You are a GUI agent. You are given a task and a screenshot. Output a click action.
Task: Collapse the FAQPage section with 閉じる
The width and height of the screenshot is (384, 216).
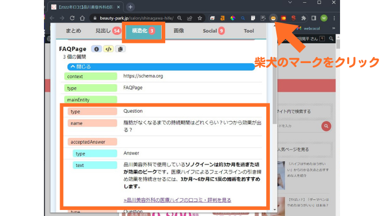[x=161, y=66]
